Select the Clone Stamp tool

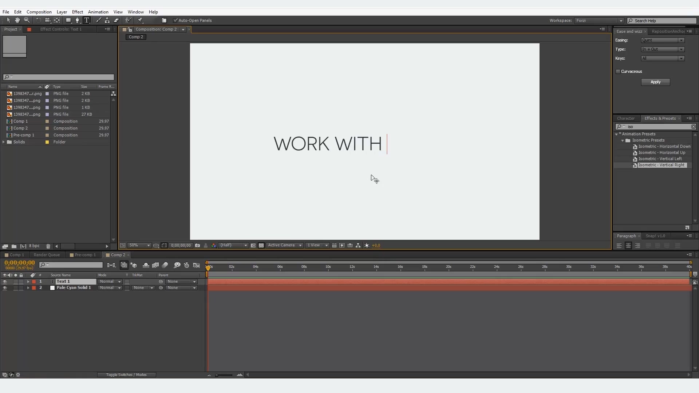(x=107, y=20)
